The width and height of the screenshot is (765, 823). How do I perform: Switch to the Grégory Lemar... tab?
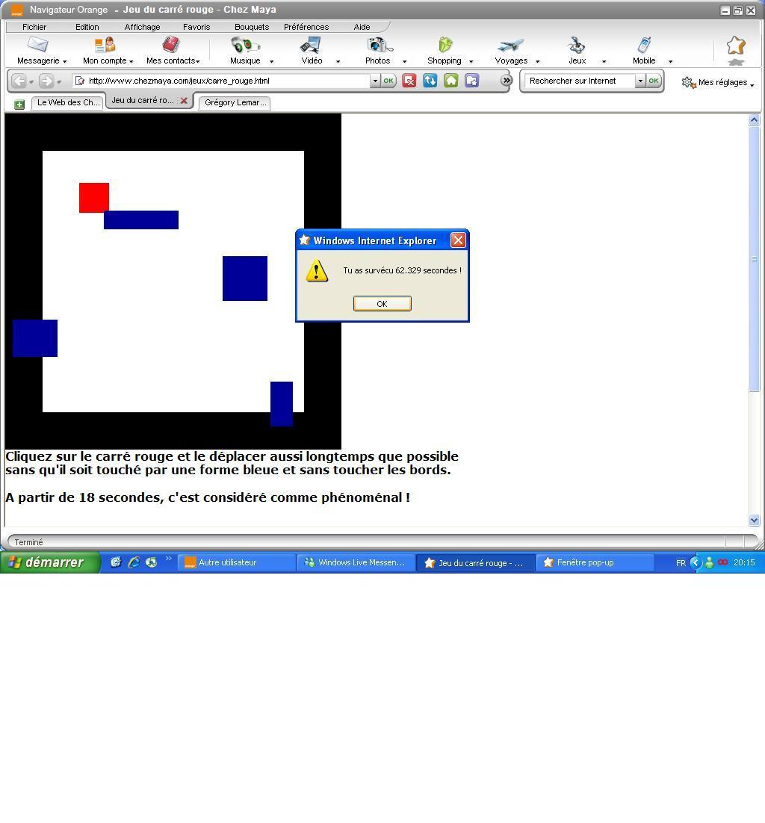point(235,102)
